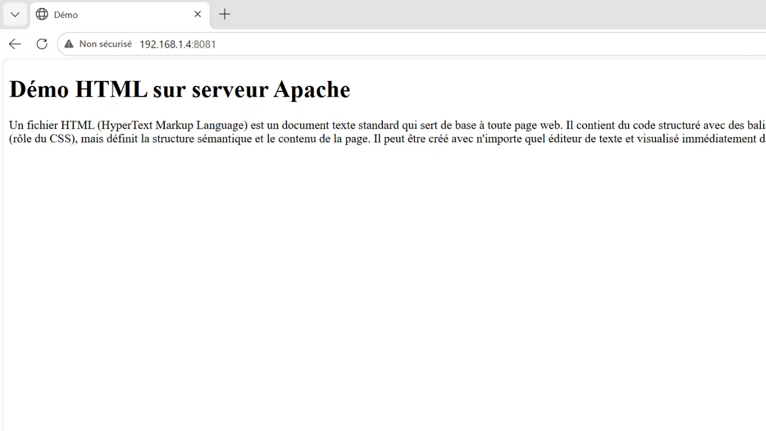Open a new tab with plus button
This screenshot has width=766, height=431.
[x=224, y=15]
